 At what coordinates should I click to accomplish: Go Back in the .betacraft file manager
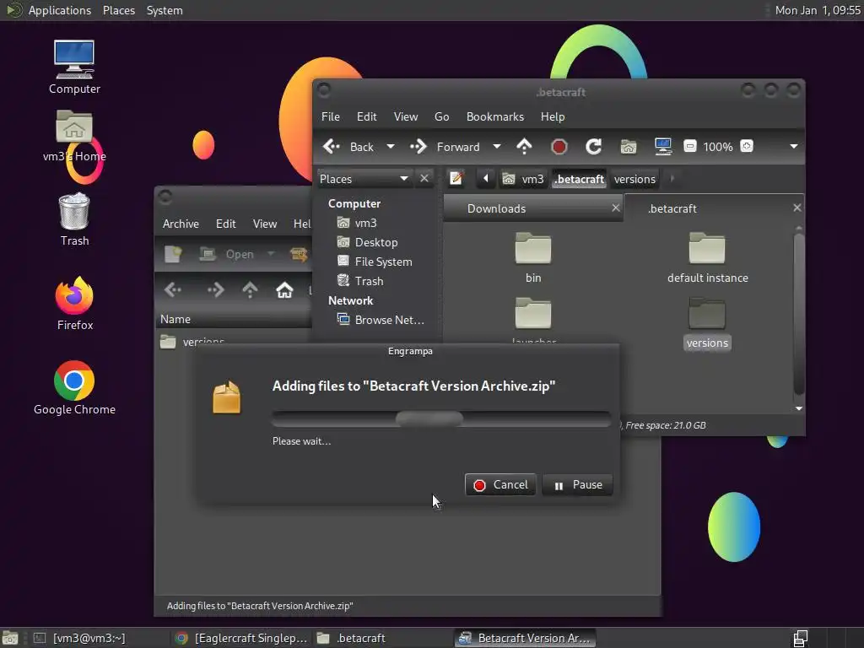click(x=348, y=147)
